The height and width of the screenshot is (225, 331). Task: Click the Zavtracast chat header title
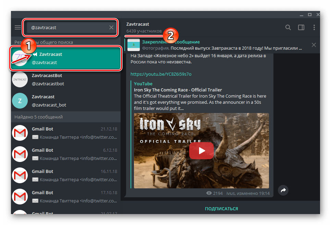click(x=138, y=24)
